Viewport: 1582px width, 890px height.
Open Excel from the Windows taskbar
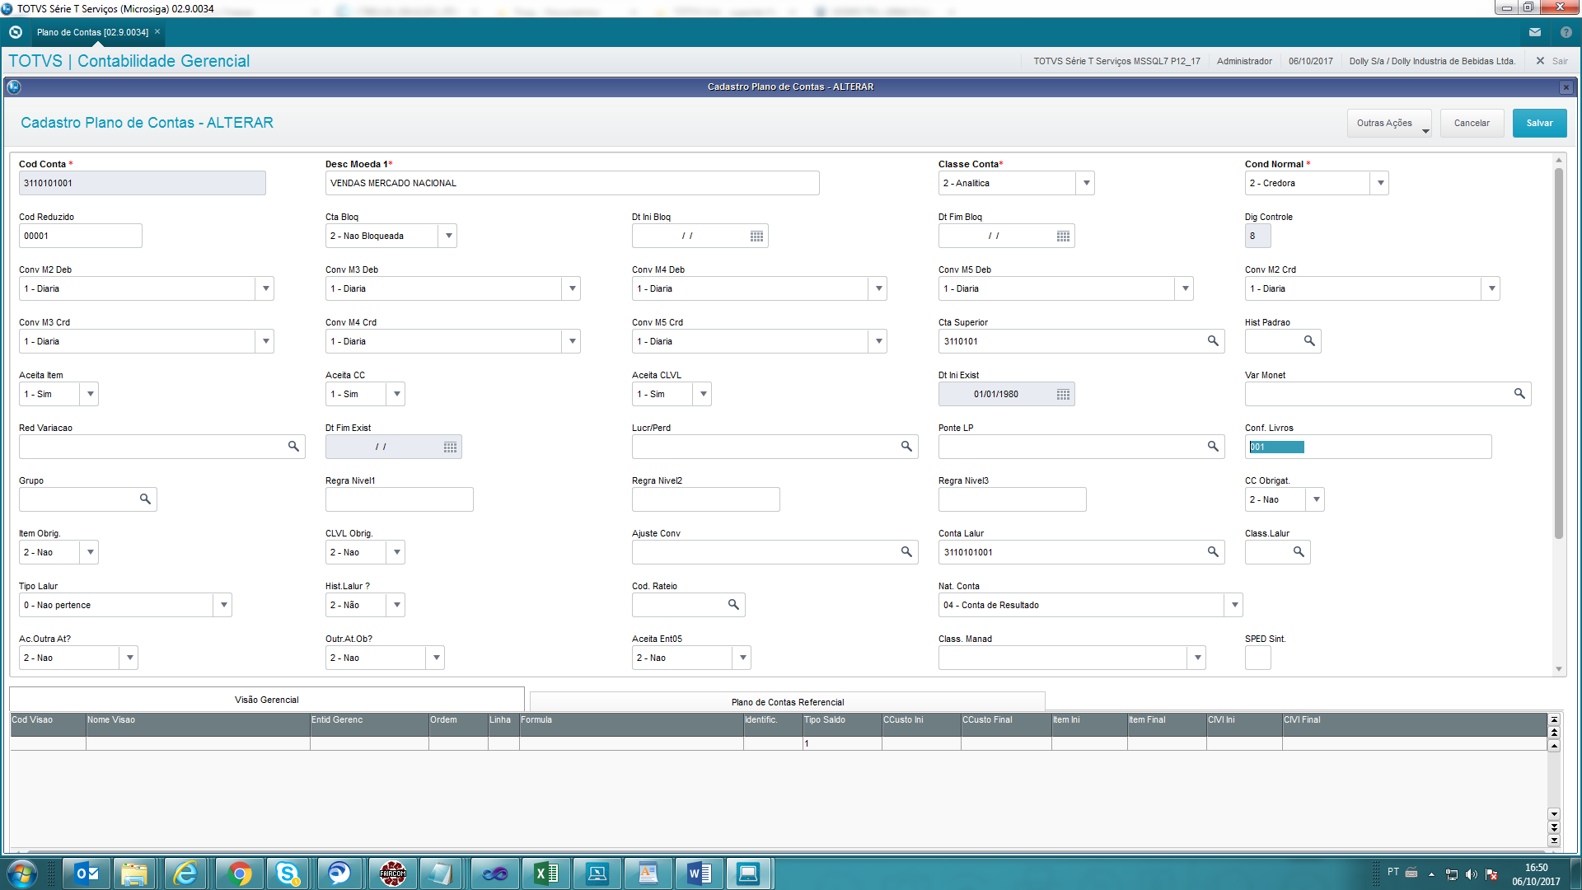click(545, 874)
